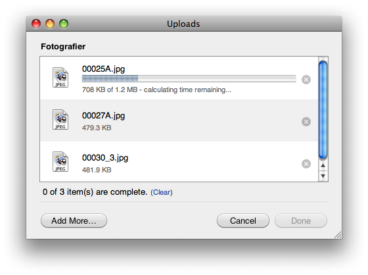Select the 00030_3.jpg file name
Viewport: 368px width, 275px height.
click(x=105, y=158)
